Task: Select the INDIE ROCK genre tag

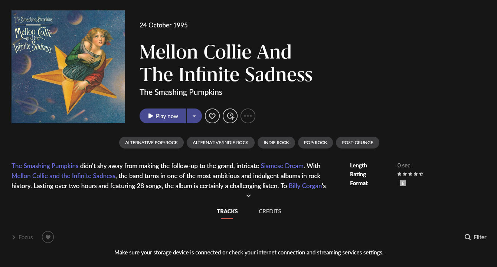Action: 276,143
